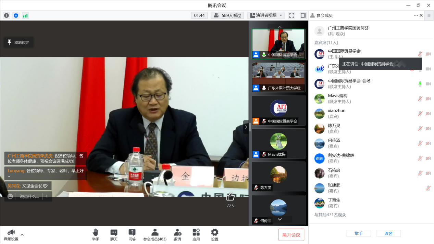Open the members panel more options menu

coord(416,15)
